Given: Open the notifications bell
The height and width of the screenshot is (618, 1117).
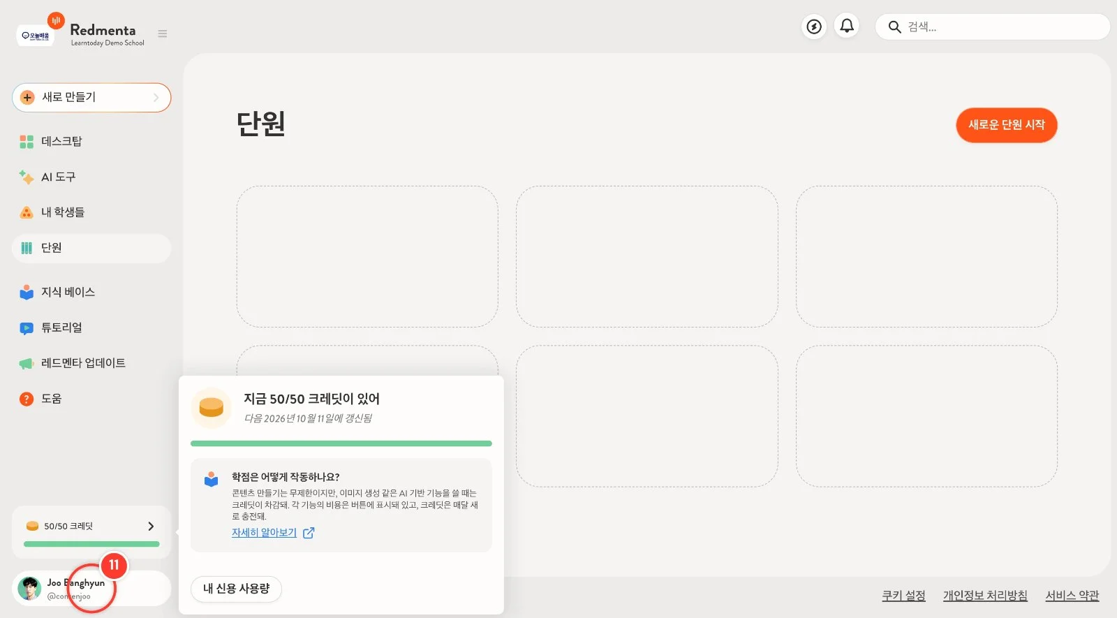Looking at the screenshot, I should click(x=847, y=27).
